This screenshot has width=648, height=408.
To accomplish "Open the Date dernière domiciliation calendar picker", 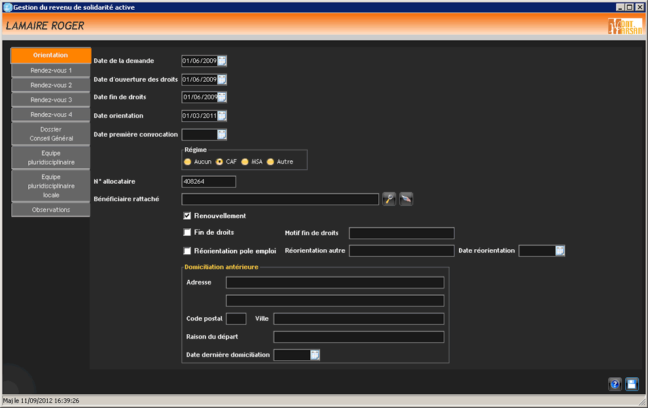I will click(315, 355).
